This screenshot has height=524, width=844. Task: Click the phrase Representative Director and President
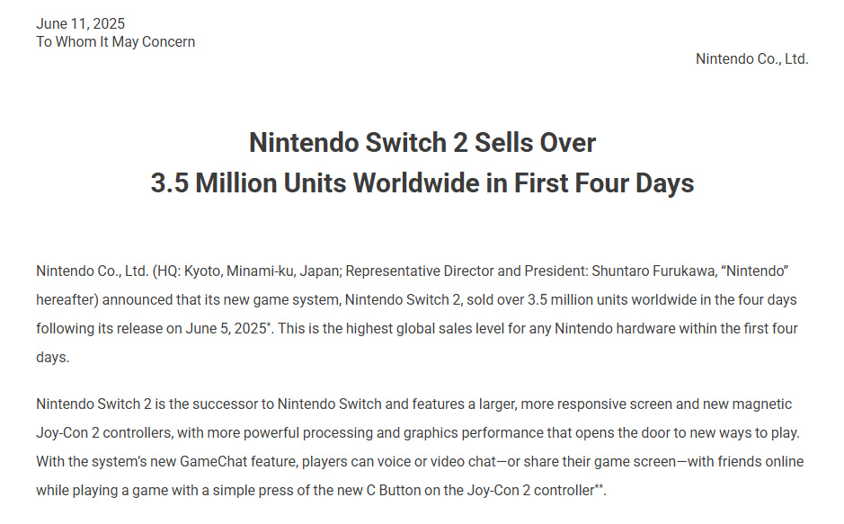tap(466, 271)
